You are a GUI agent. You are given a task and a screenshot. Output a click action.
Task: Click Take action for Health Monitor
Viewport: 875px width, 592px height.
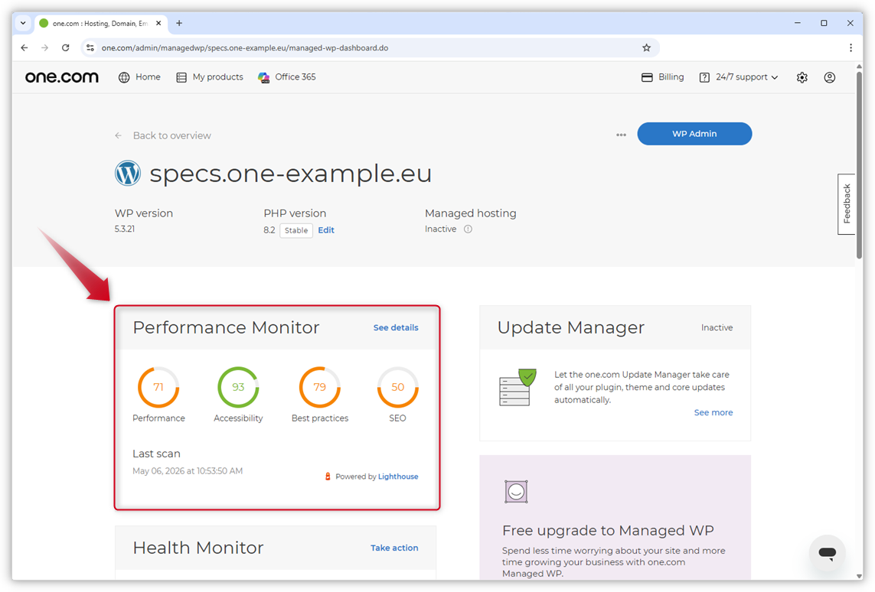tap(394, 548)
